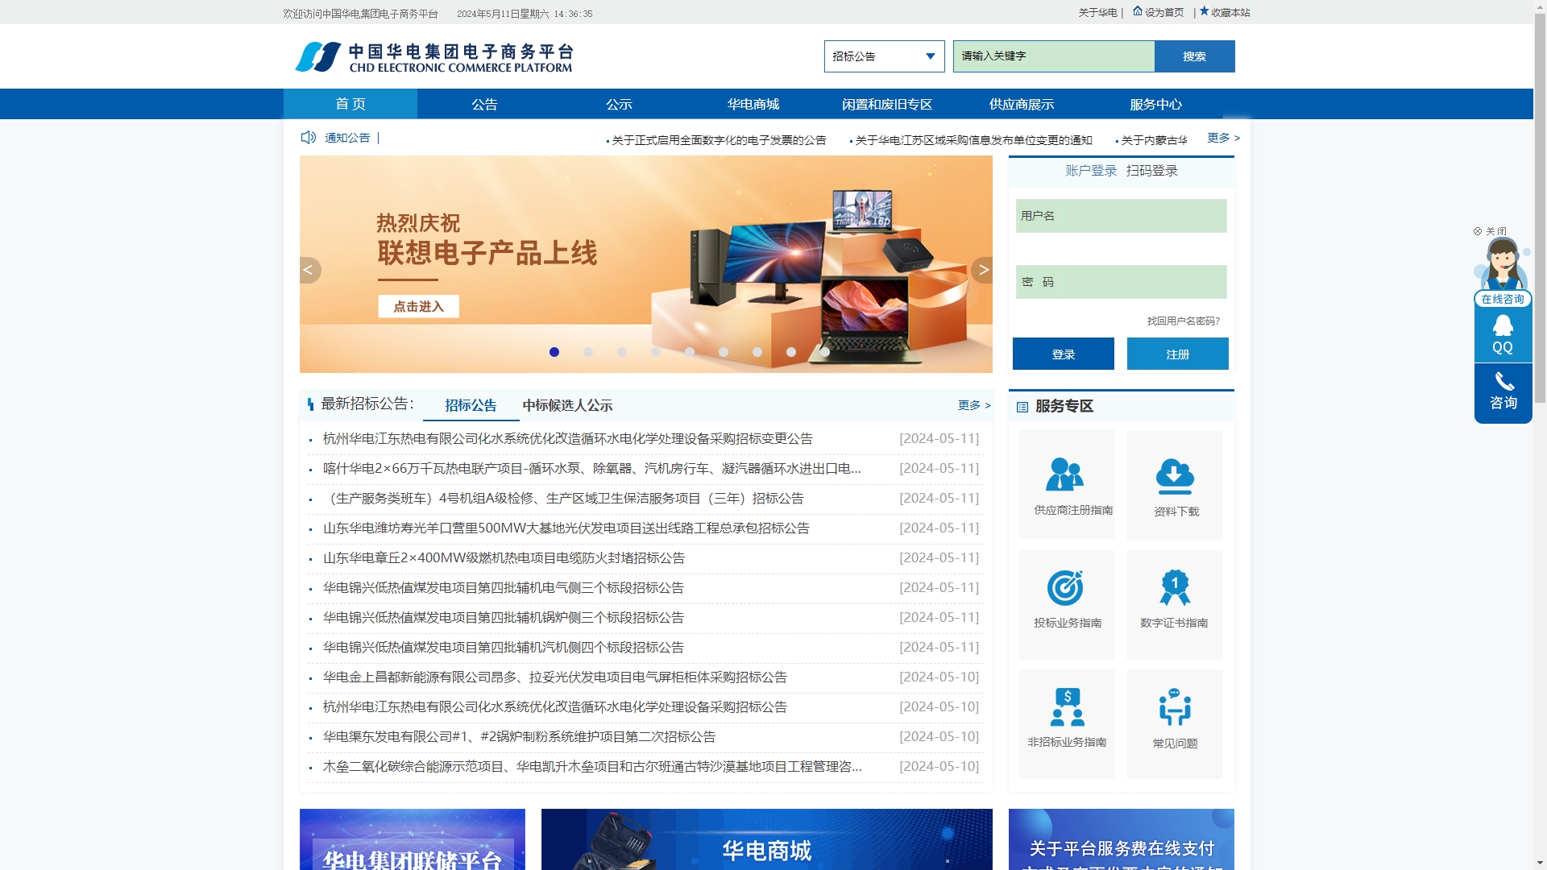Select the ninth carousel dot

click(825, 352)
